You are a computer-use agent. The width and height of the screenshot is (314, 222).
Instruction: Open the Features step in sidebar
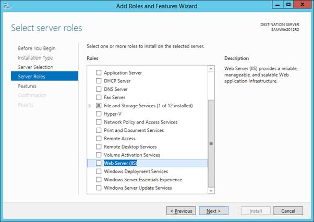(27, 86)
